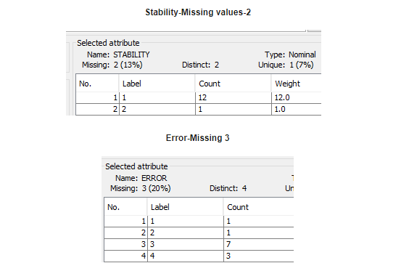Click the No. column header in STABILITY table
409x279 pixels.
coord(97,84)
